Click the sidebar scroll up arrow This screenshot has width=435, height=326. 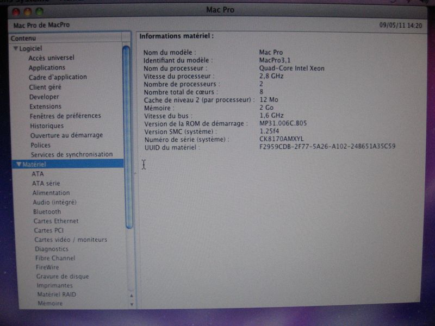[132, 296]
